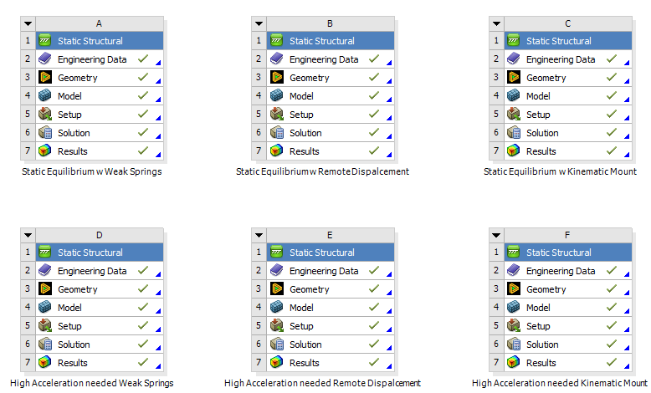Open the dropdown arrow of system B

[259, 23]
